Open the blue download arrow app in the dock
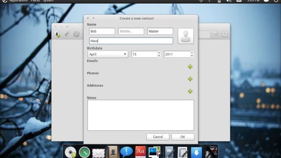Viewport: 281px width, 158px height. tap(196, 153)
